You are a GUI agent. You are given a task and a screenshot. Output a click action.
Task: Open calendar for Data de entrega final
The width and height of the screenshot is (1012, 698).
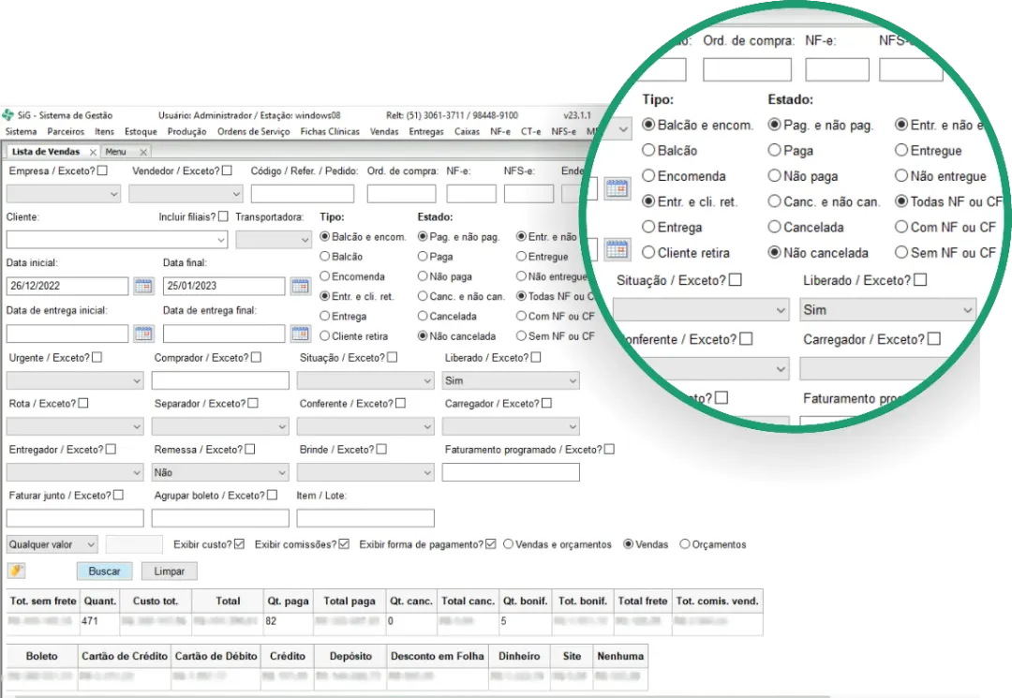300,333
